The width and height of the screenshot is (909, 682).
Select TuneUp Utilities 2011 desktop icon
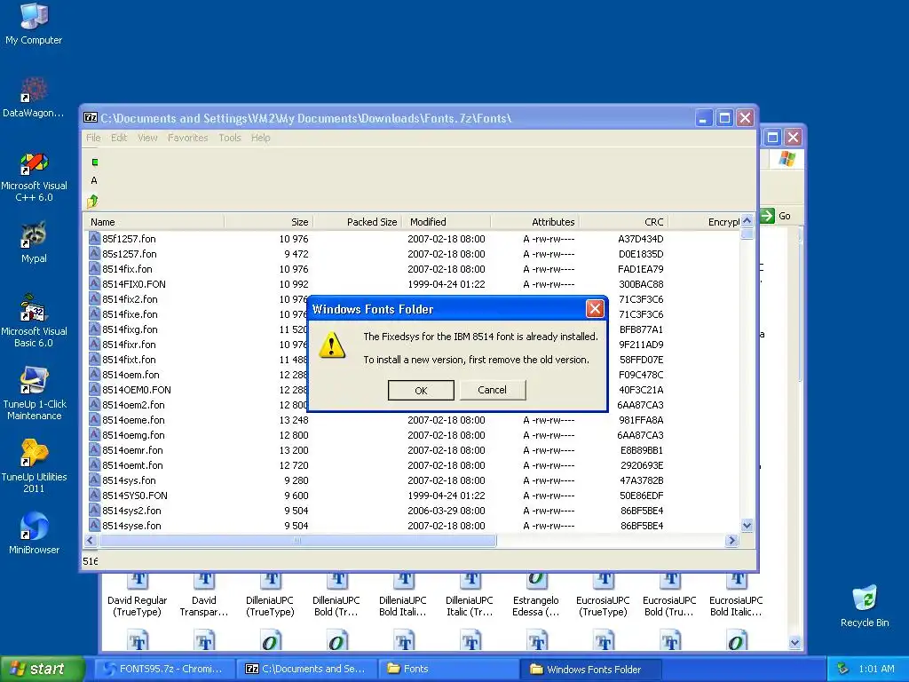(34, 467)
